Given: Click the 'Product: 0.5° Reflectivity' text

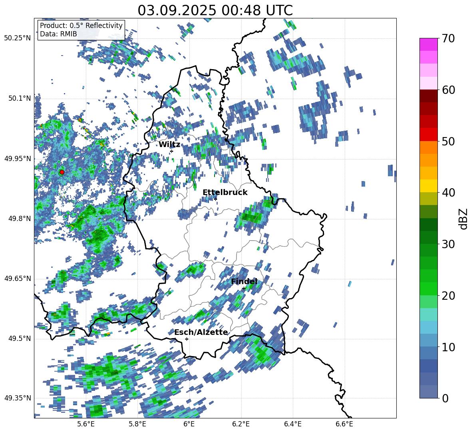Looking at the screenshot, I should (x=81, y=26).
